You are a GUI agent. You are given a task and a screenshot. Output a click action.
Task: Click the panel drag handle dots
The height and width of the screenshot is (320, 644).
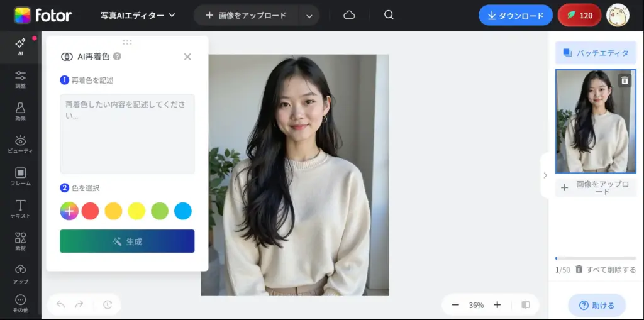[127, 42]
